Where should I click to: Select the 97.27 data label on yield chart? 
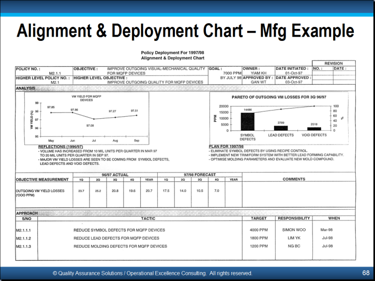pos(112,111)
